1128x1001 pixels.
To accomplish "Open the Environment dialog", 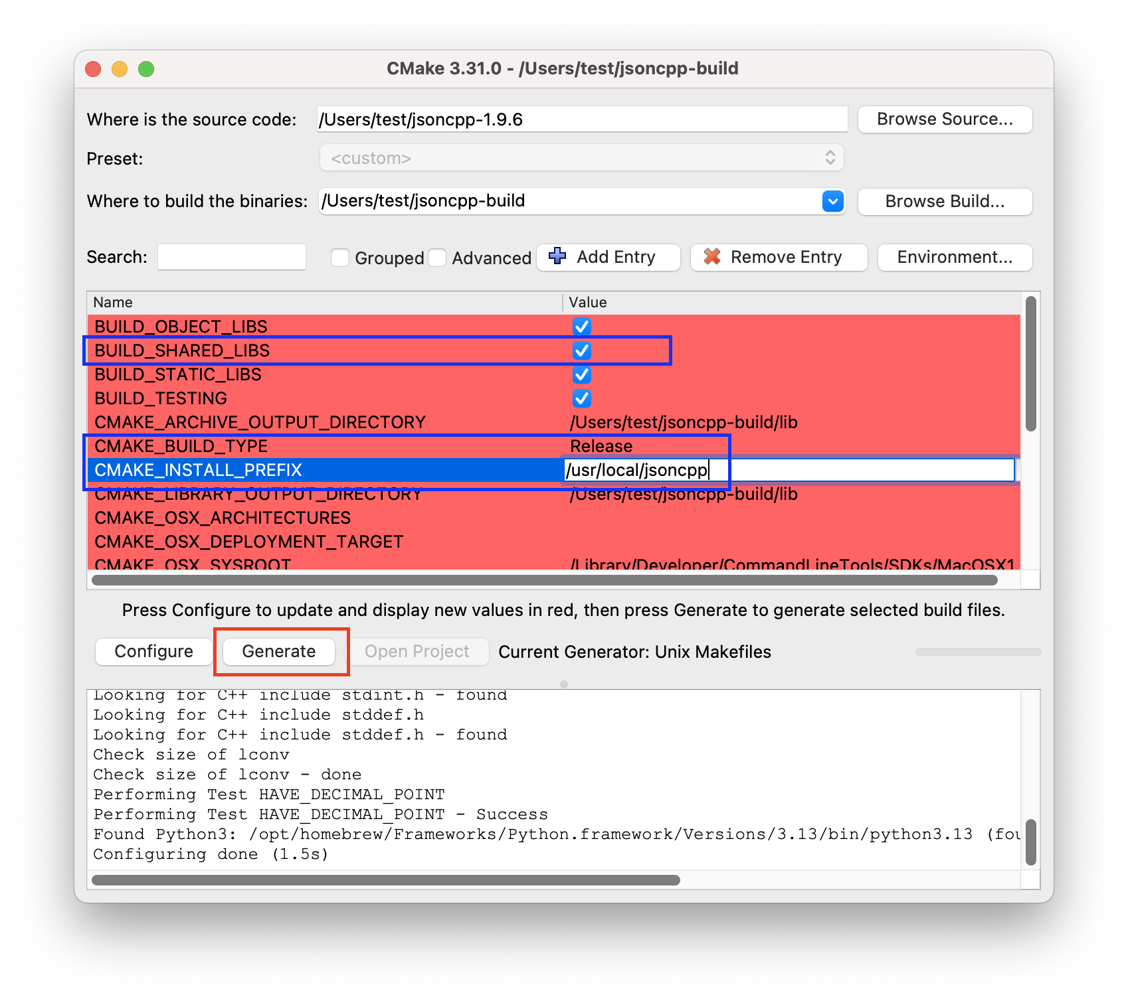I will point(955,258).
